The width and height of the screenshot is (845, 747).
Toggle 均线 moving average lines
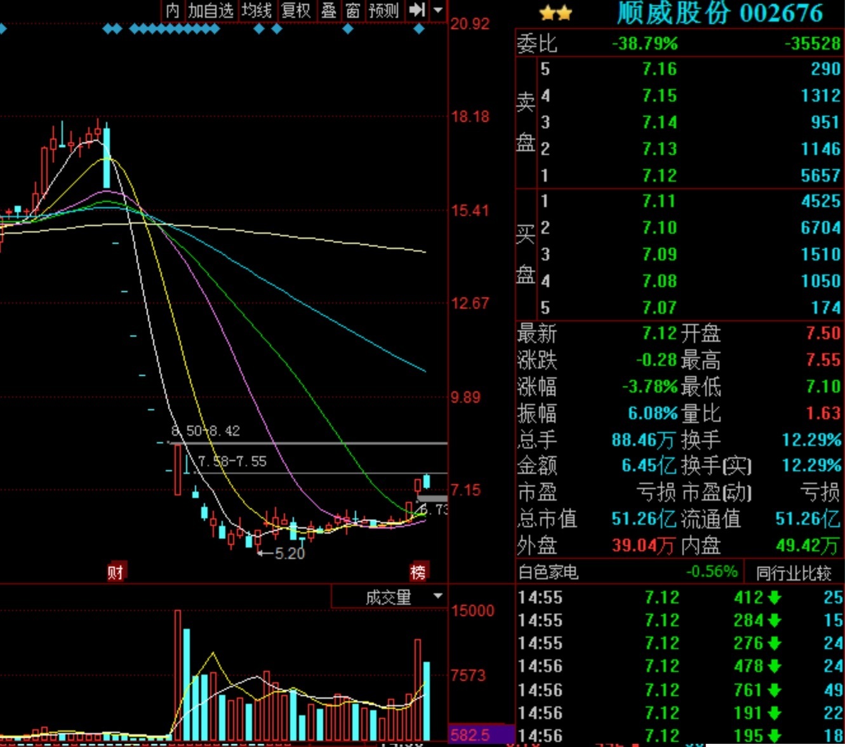click(x=256, y=10)
